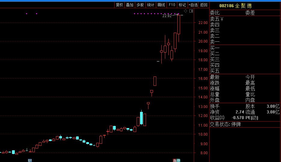Click the 内盘 label
This screenshot has width=281, height=162.
[x=250, y=100]
